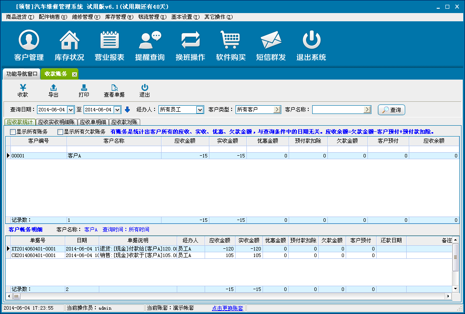Screen dimensions: 465x314
Task: Click the 查询 search button
Action: tap(391, 110)
